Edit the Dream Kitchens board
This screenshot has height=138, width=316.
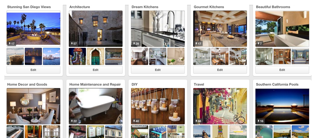158,70
